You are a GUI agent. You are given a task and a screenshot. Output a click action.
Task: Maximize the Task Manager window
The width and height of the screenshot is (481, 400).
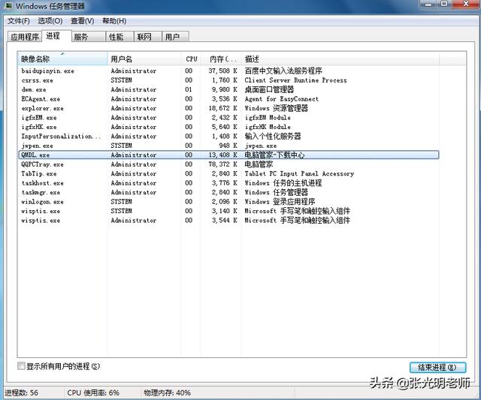tap(444, 5)
